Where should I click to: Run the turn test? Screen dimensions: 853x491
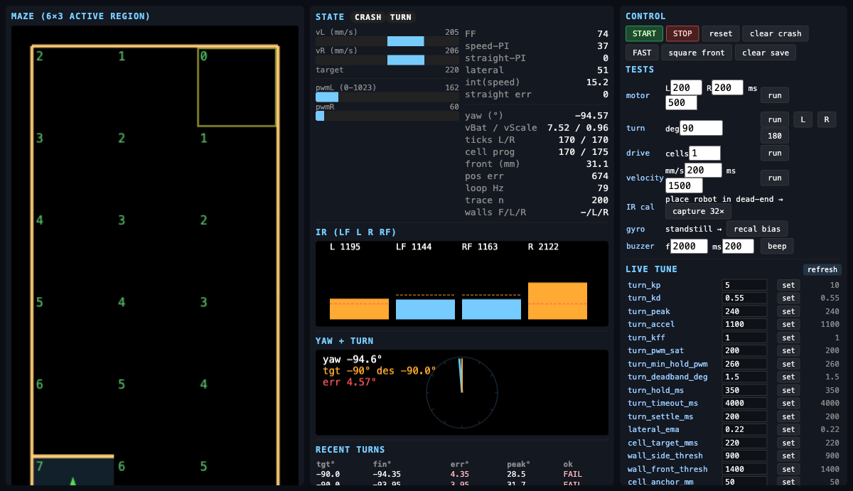coord(775,119)
